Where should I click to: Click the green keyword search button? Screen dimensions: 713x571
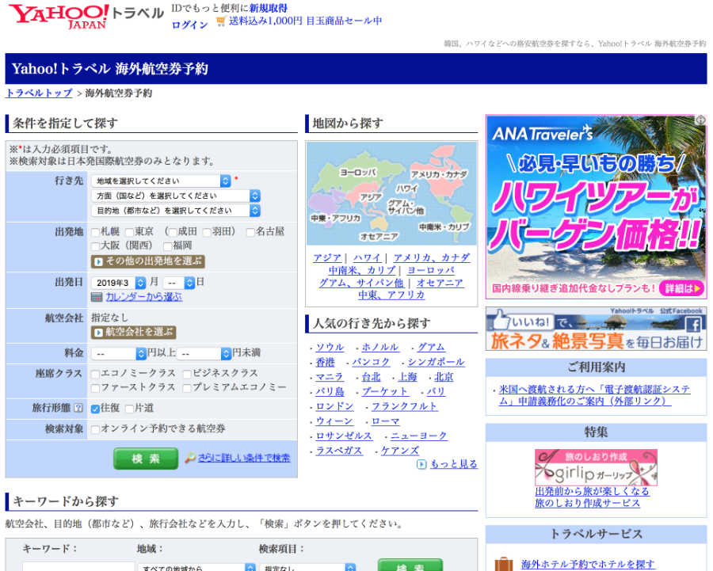pyautogui.click(x=410, y=565)
